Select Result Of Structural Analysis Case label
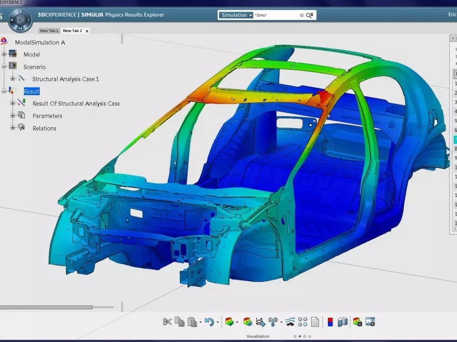This screenshot has height=342, width=457. [76, 103]
